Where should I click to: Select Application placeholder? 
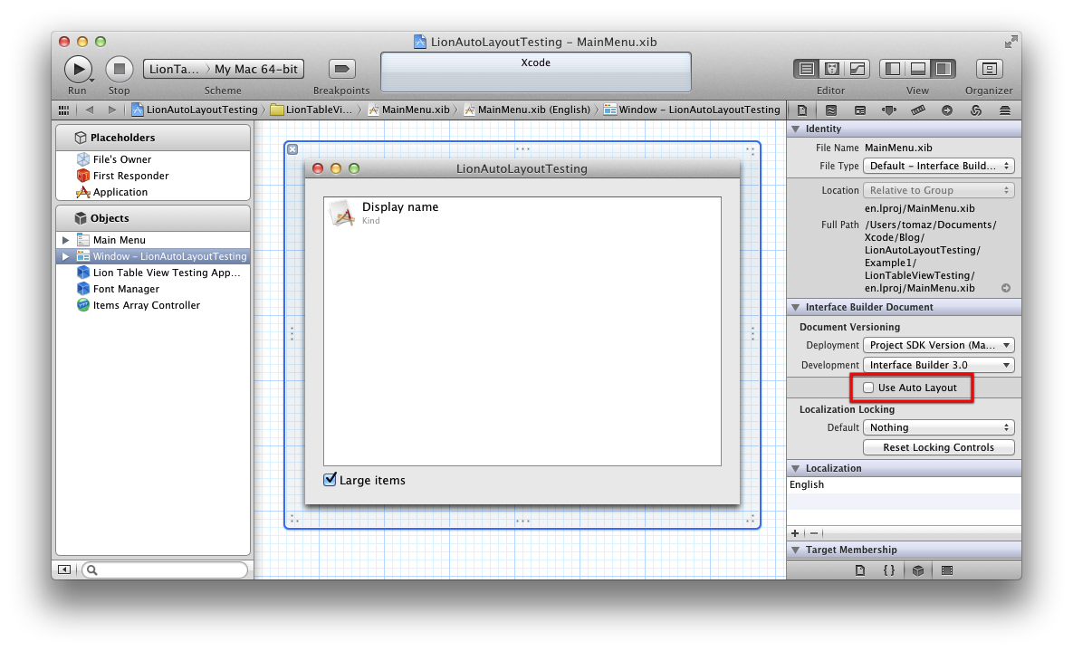click(x=153, y=192)
